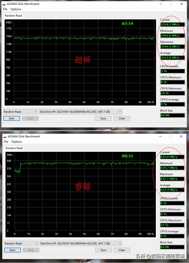Open Options menu in bottom AIDA64 window
This screenshot has height=263, width=189.
point(17,141)
